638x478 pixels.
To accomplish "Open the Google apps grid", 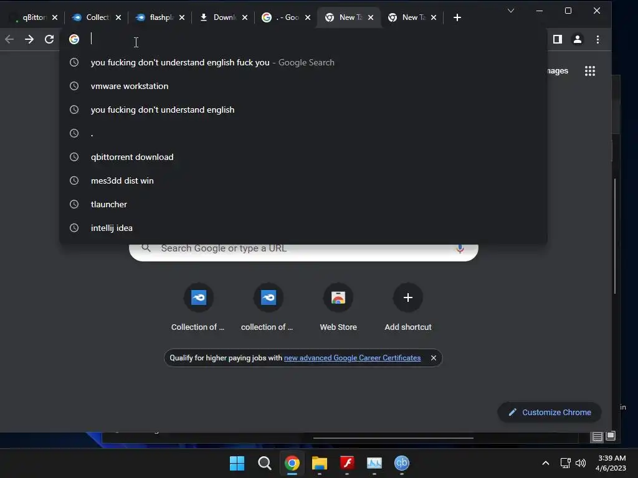I will click(590, 71).
